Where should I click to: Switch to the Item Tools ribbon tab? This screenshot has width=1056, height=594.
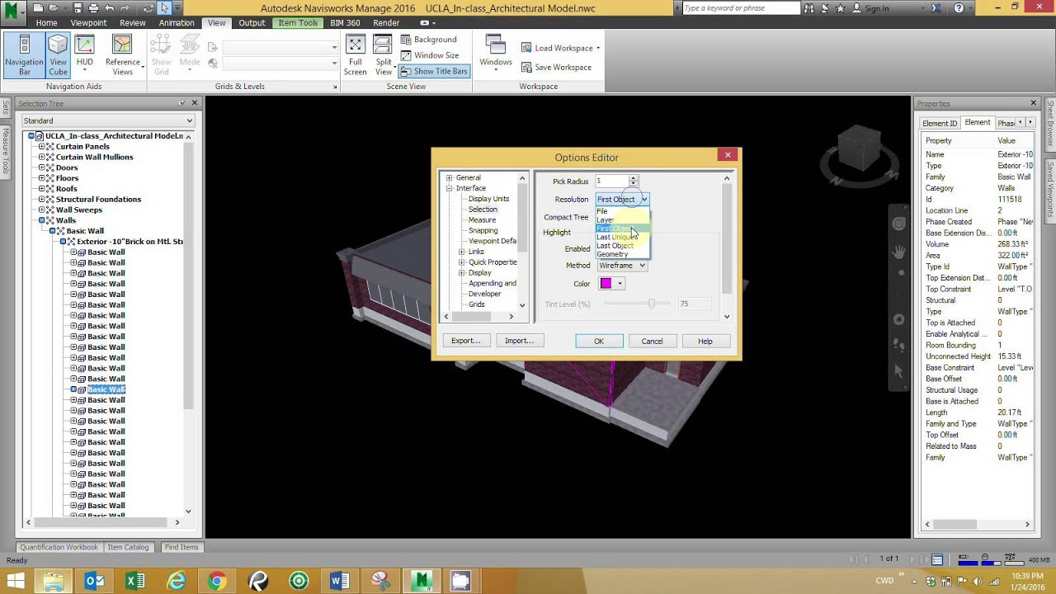(298, 23)
